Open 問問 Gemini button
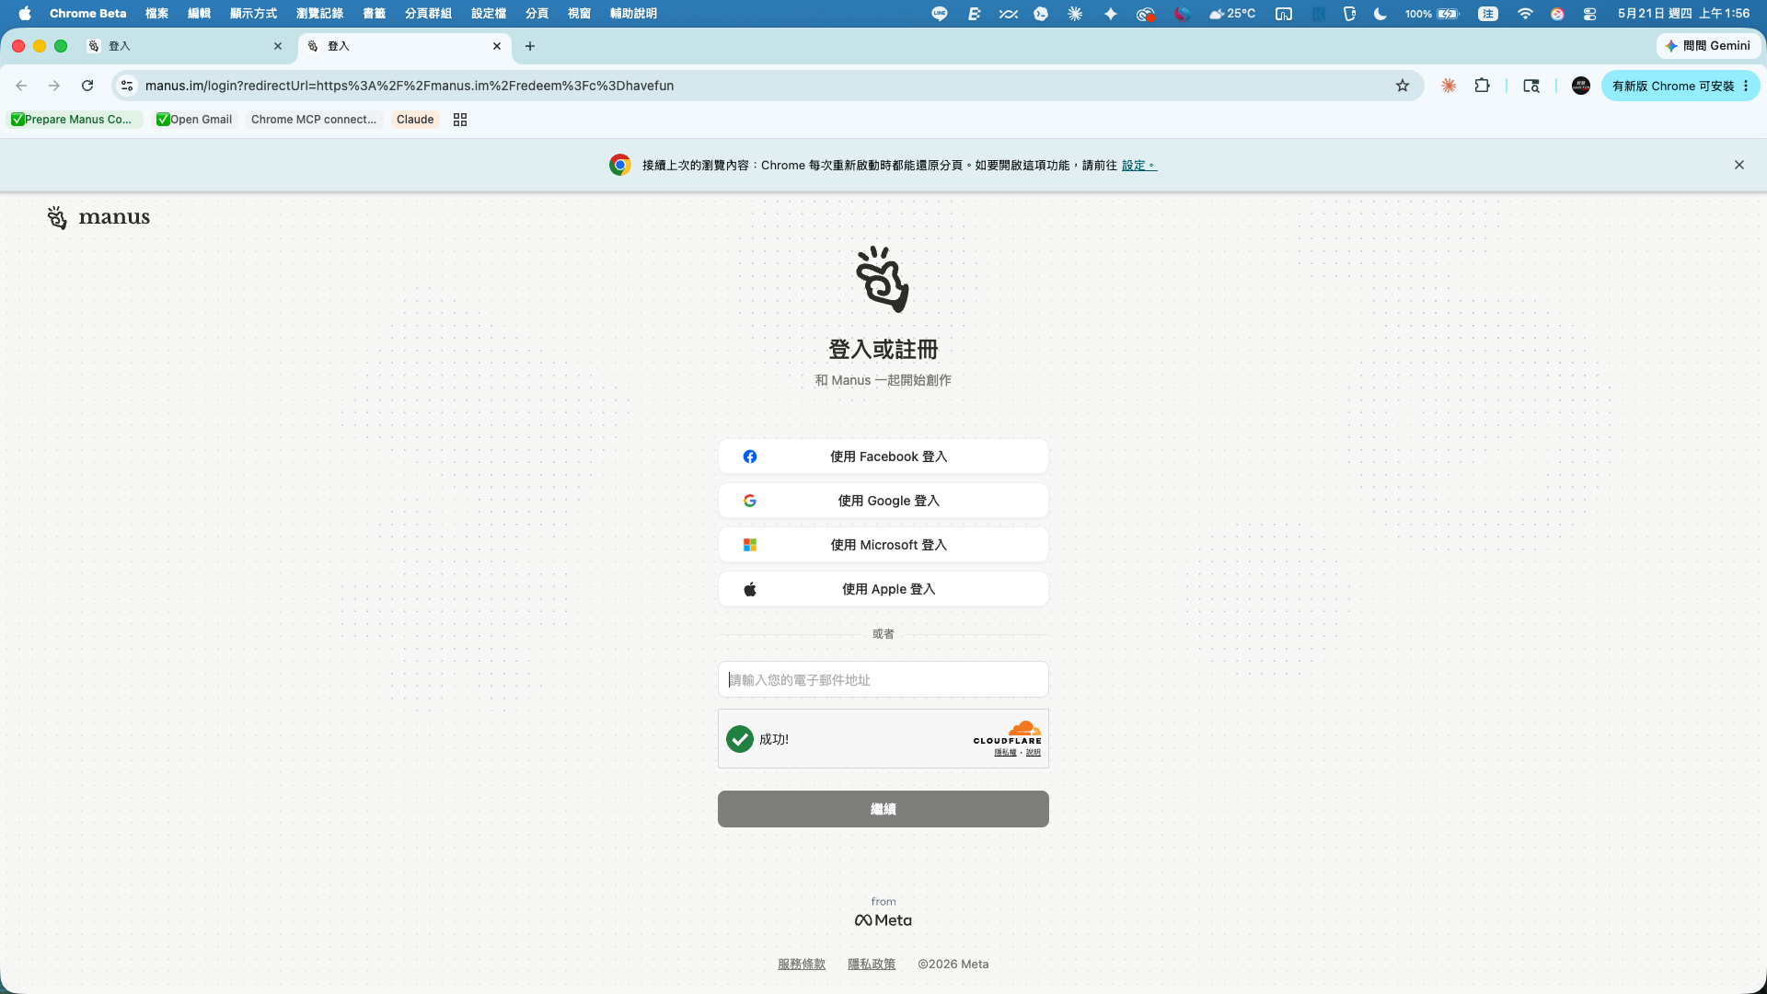The width and height of the screenshot is (1767, 994). (x=1709, y=46)
